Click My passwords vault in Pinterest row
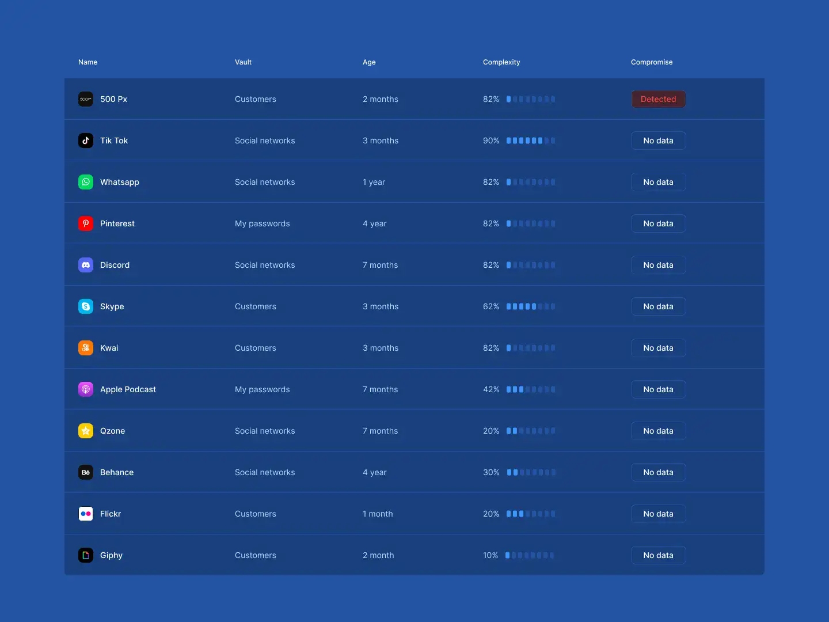 point(263,223)
